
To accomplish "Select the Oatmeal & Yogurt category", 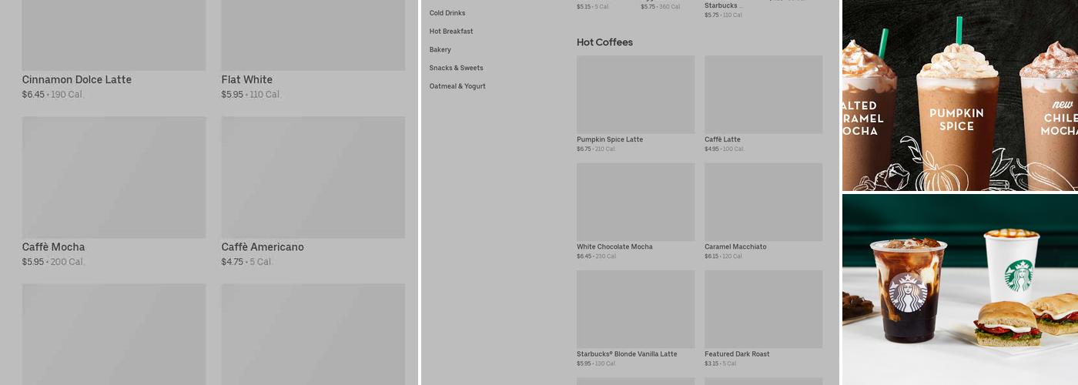I will [x=457, y=86].
